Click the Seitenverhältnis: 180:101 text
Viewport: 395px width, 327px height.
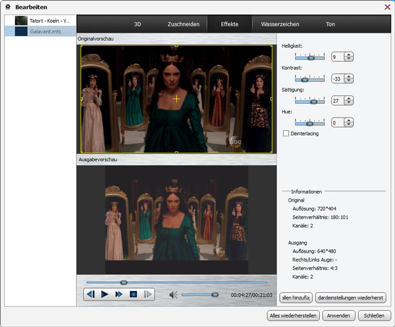click(320, 217)
